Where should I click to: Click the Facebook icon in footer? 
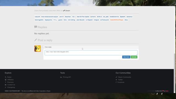[x=116, y=82]
